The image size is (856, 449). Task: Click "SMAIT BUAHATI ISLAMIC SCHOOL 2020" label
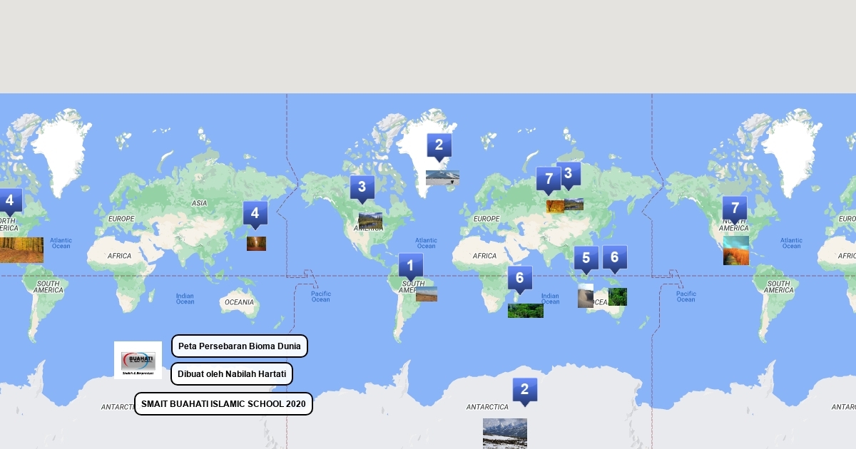(223, 404)
